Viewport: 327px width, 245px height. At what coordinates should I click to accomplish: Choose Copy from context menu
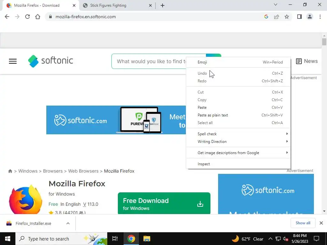coord(238,100)
